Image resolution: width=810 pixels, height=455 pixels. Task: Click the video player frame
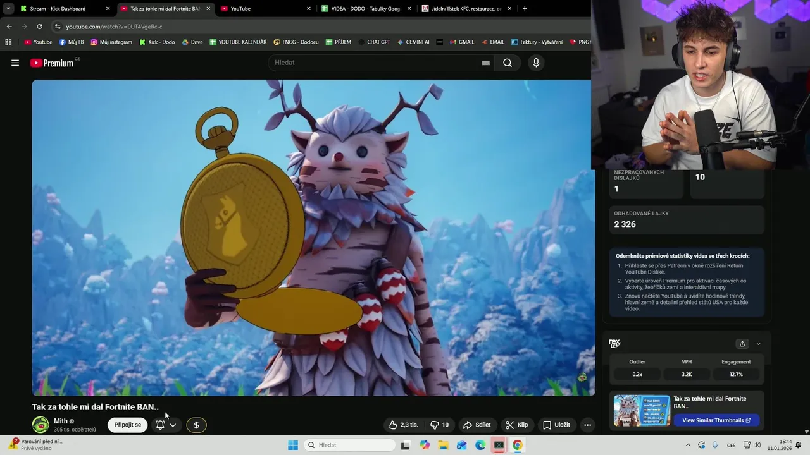pos(313,238)
